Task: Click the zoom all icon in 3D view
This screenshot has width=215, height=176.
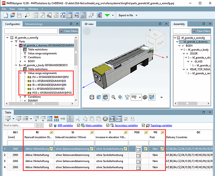Action: pos(114,97)
